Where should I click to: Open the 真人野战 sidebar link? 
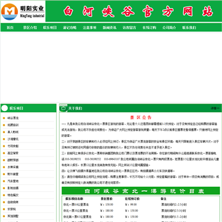pos(13,132)
